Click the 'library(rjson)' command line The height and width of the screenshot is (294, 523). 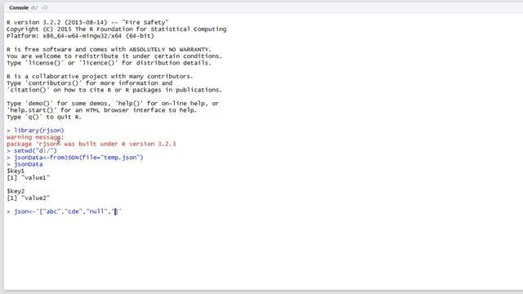point(35,131)
